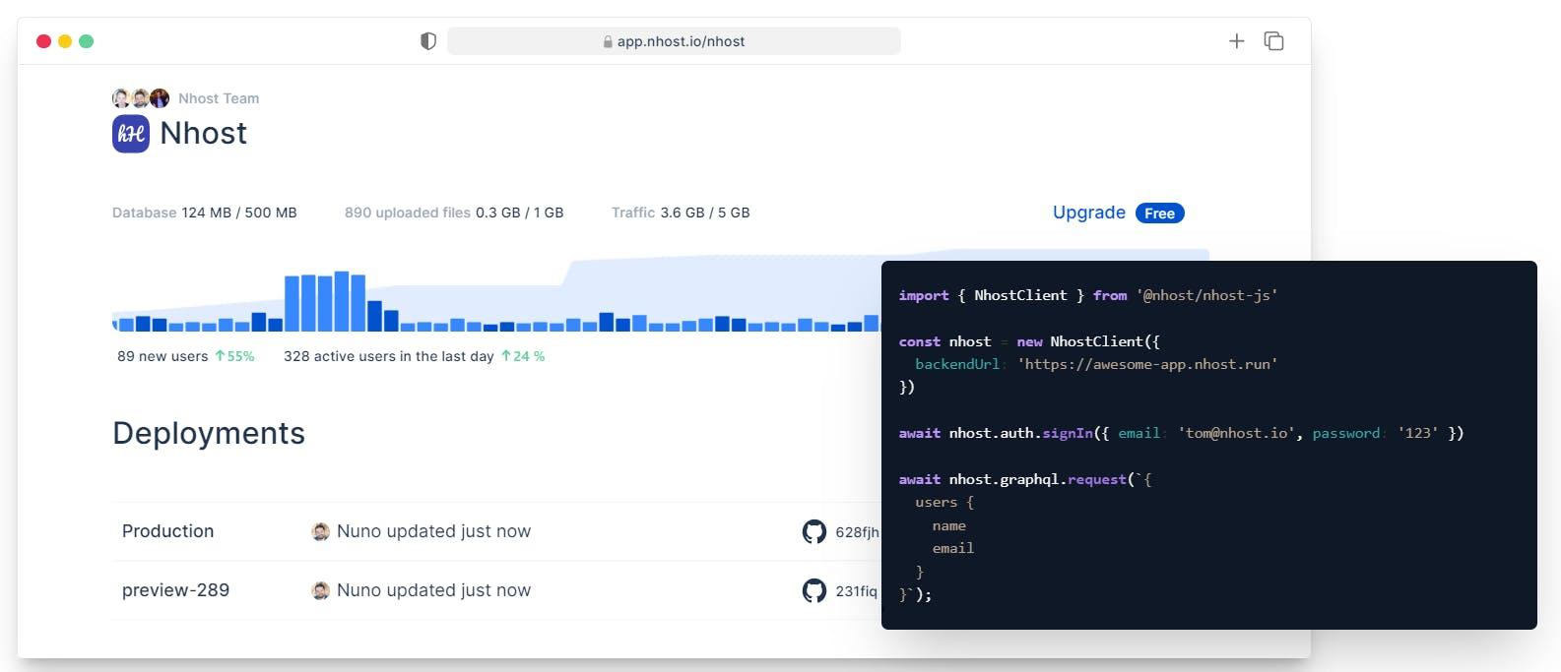
Task: Click the Free plan badge
Action: pyautogui.click(x=1159, y=214)
